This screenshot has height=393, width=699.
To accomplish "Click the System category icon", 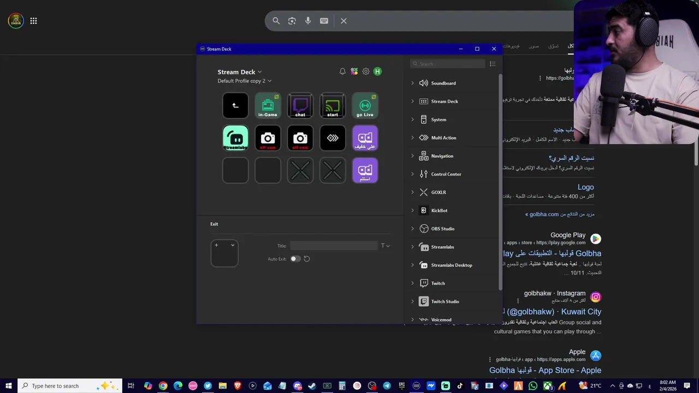I will [x=423, y=120].
